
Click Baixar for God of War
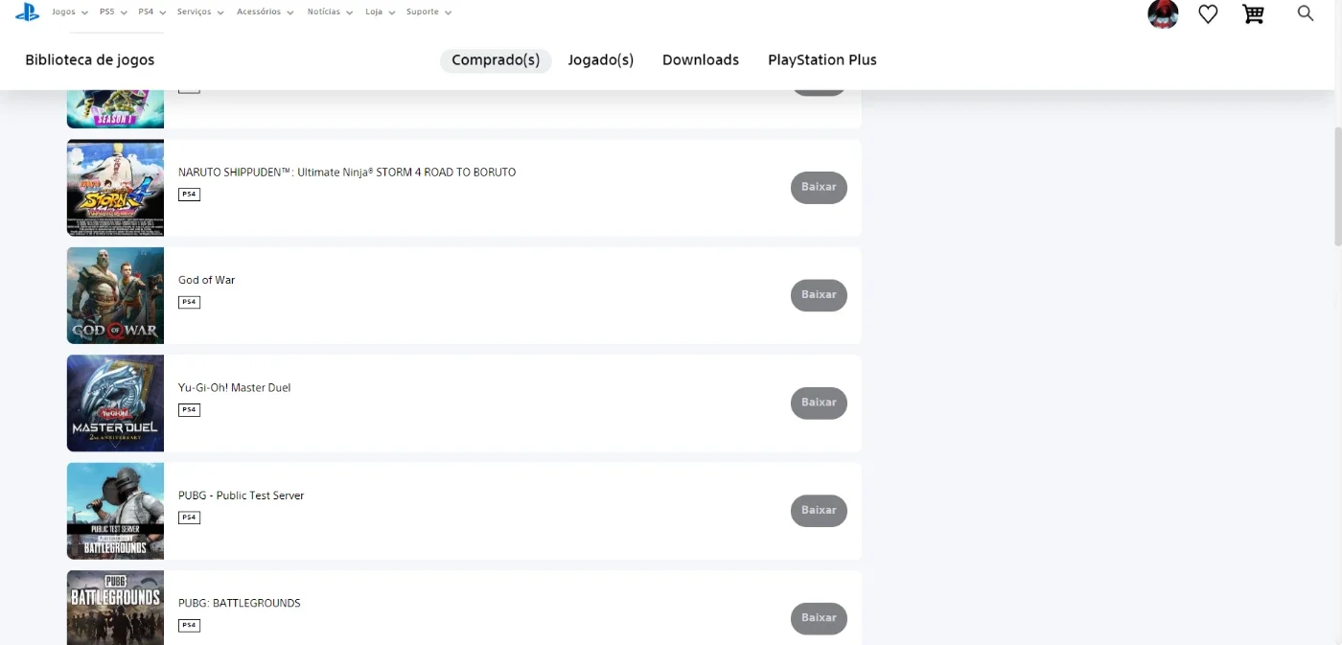(x=819, y=295)
